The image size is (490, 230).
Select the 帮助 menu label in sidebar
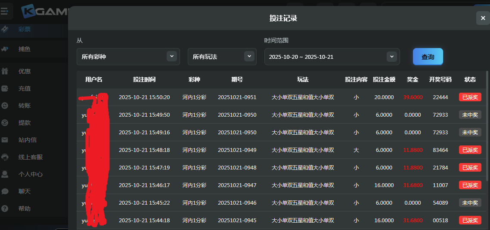point(24,209)
